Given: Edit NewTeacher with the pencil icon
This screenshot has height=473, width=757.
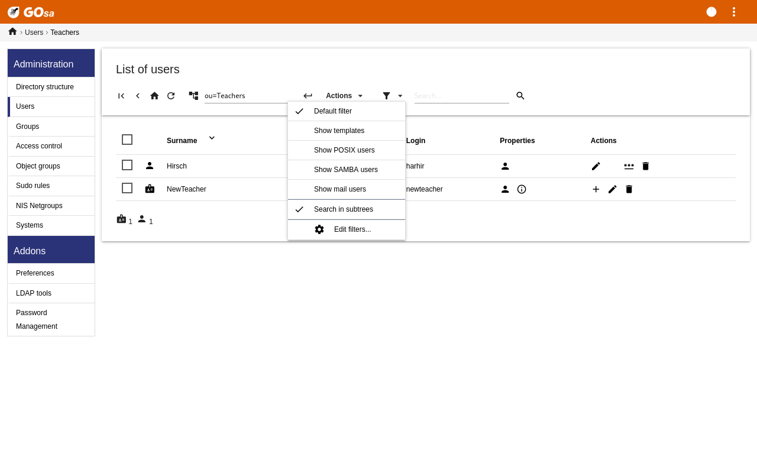Looking at the screenshot, I should tap(612, 189).
